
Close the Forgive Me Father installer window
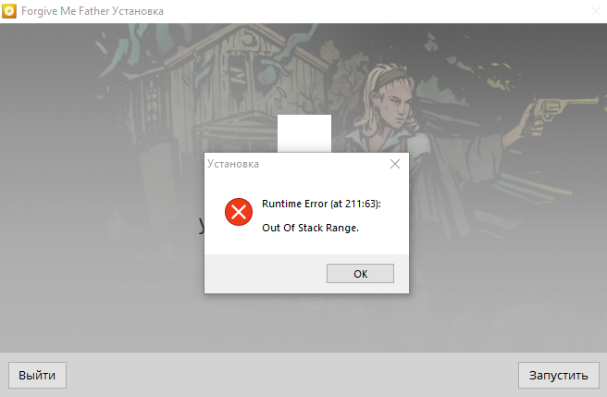[x=596, y=11]
